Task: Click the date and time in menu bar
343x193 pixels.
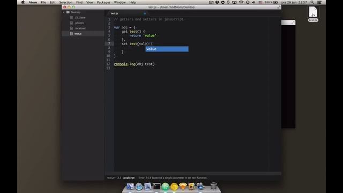Action: coord(294,2)
